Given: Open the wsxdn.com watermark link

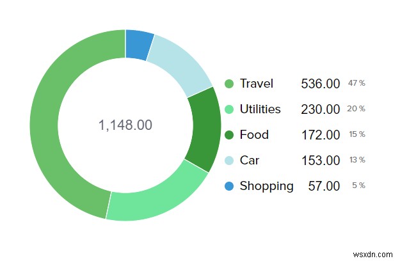Looking at the screenshot, I should tap(372, 255).
